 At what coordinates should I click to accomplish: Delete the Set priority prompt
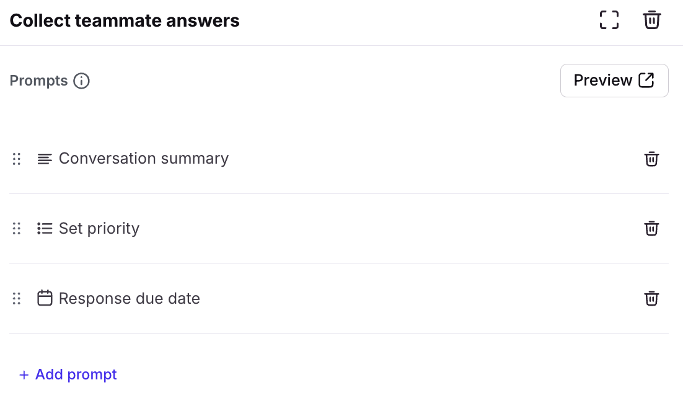pos(651,228)
